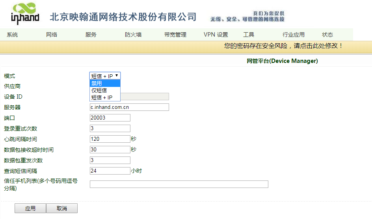Open the 网络 menu
The width and height of the screenshot is (372, 219).
[x=52, y=35]
